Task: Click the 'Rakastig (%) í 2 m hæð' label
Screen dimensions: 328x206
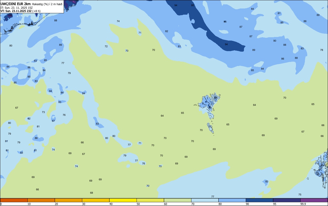Action: [47, 4]
